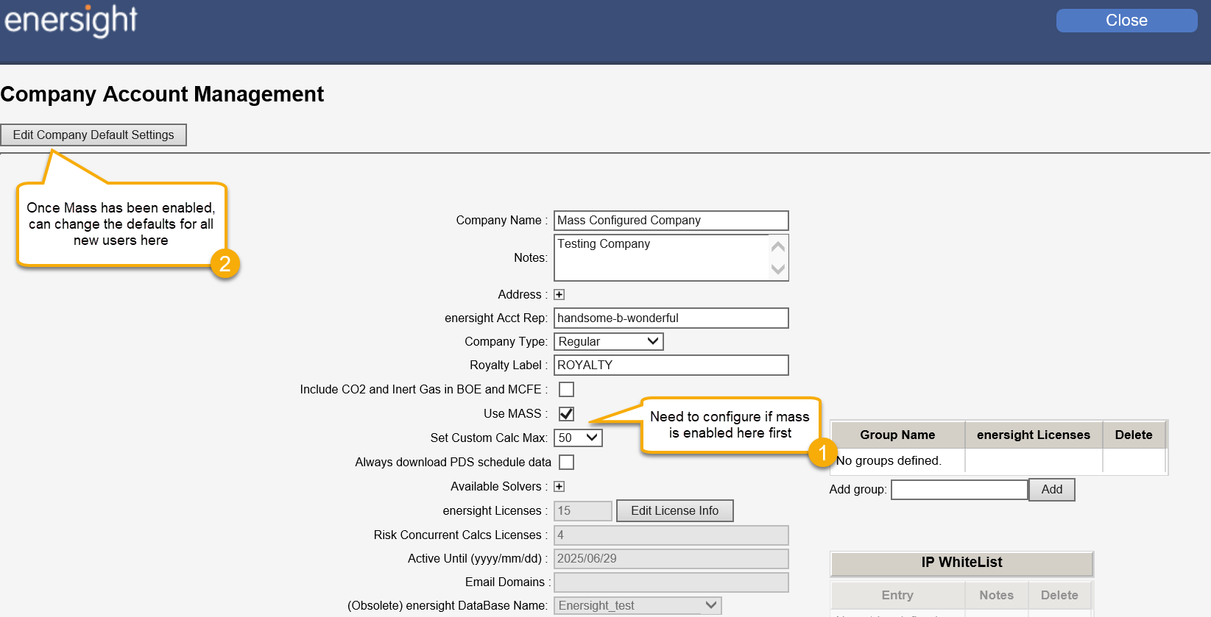Click the Email Domains field
Viewport: 1211px width, 617px height.
click(x=671, y=582)
